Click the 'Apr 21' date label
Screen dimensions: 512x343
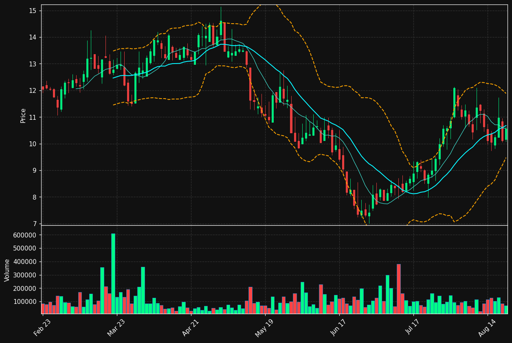pyautogui.click(x=191, y=328)
